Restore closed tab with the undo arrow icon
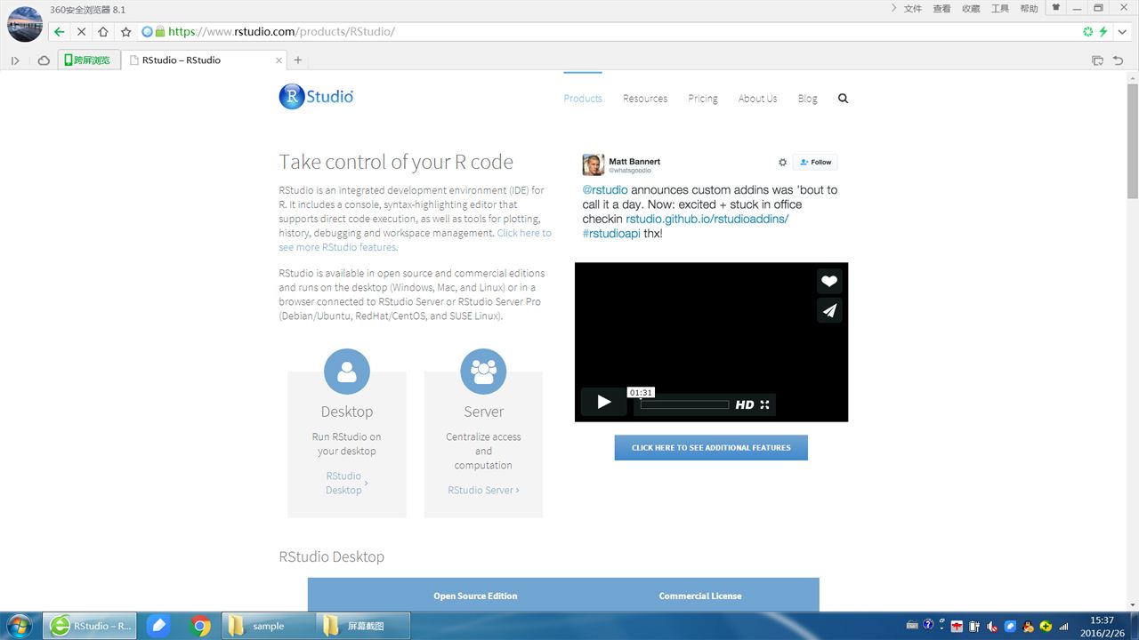1139x640 pixels. coord(1119,60)
